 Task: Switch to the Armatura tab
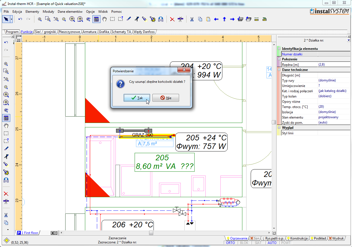tap(90, 32)
